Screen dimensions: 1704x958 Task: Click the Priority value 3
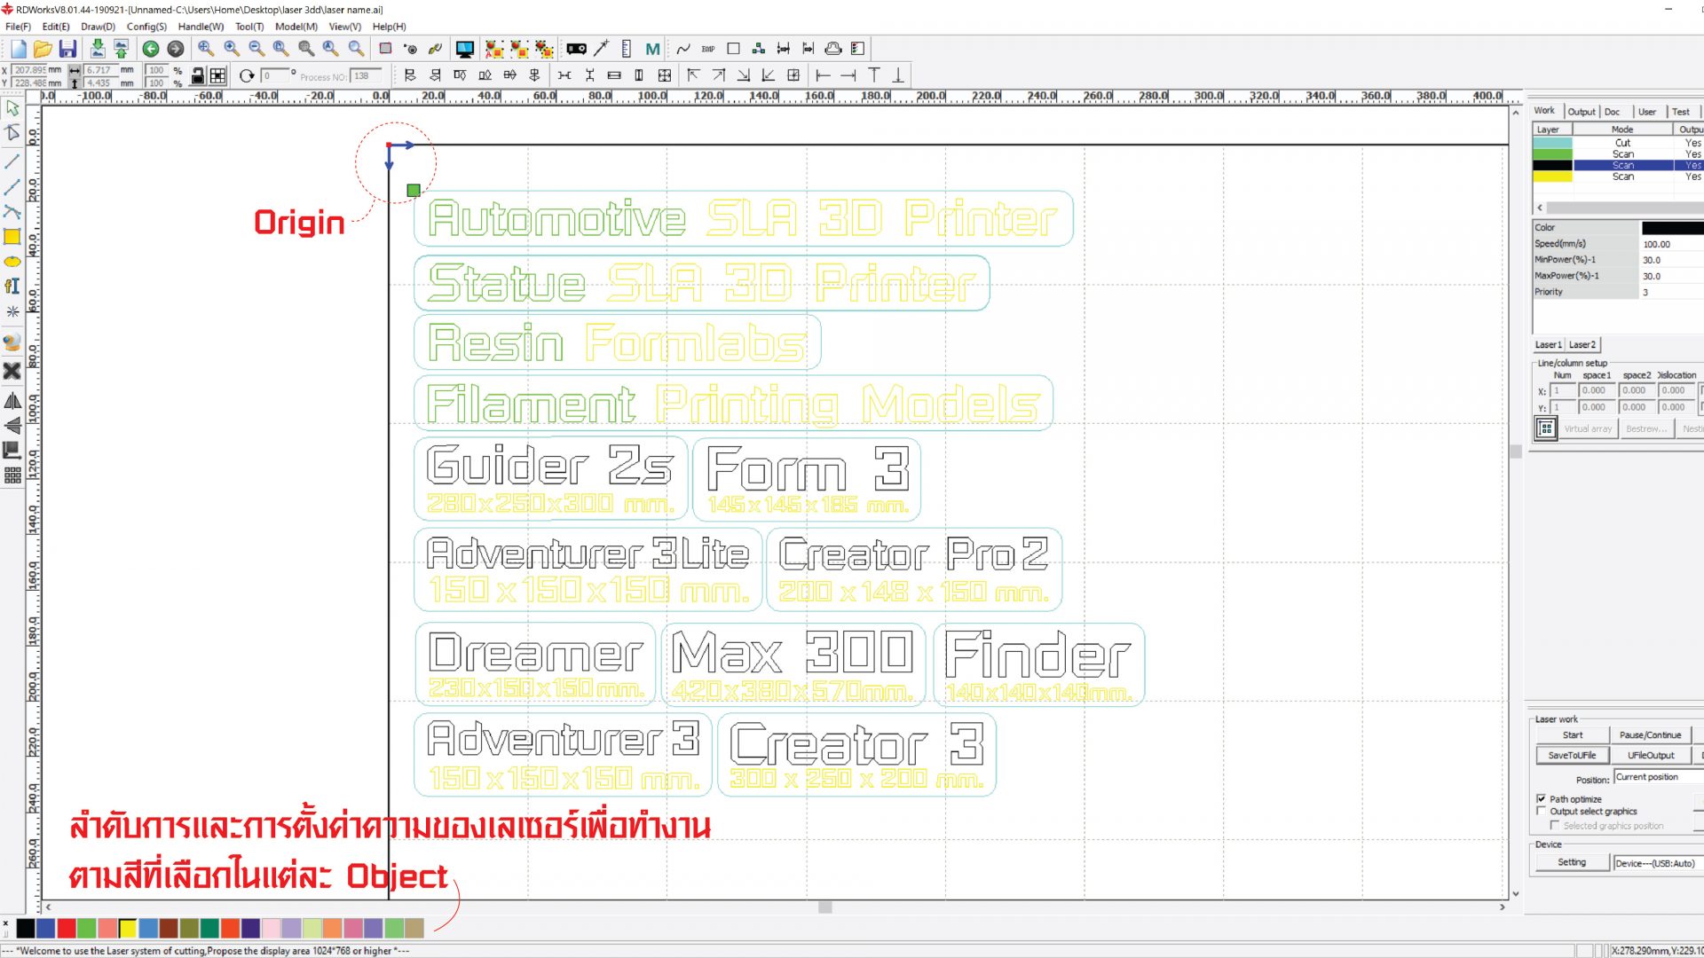point(1672,293)
